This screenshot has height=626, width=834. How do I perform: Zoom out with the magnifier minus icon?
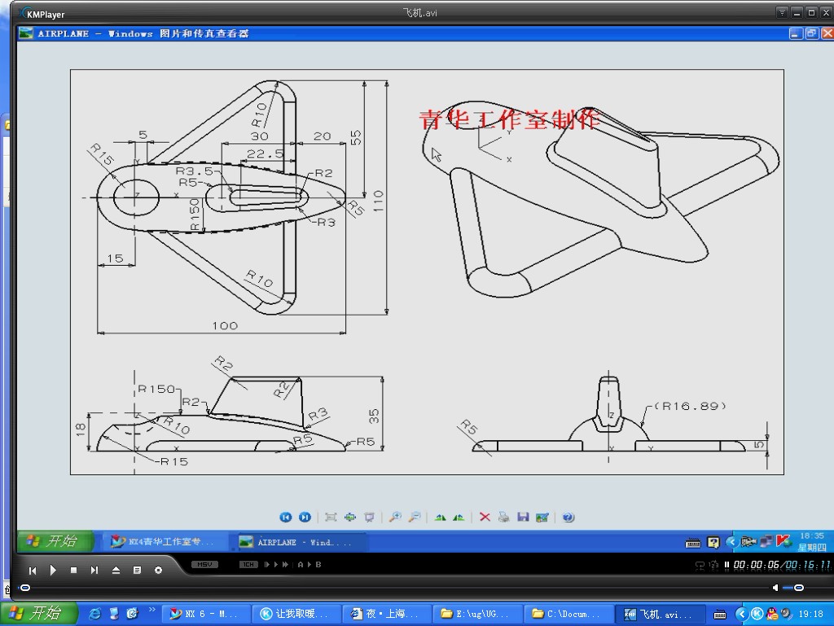pyautogui.click(x=415, y=517)
